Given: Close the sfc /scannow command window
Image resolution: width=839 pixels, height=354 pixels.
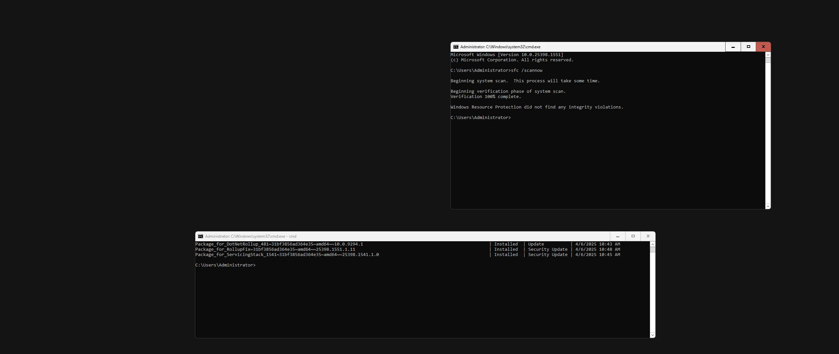Looking at the screenshot, I should [763, 47].
